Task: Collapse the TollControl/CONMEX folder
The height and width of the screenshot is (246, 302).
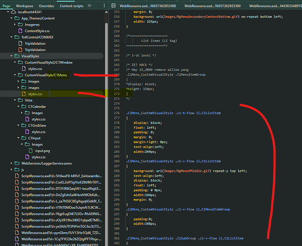Action: tap(11, 37)
